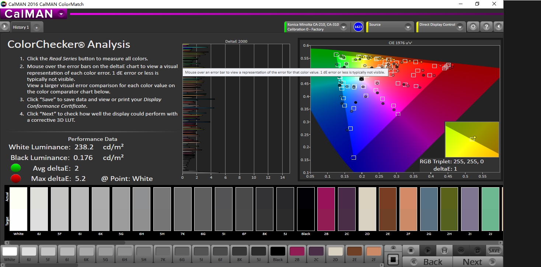
Task: Open settings with the gear icon
Action: point(473,27)
